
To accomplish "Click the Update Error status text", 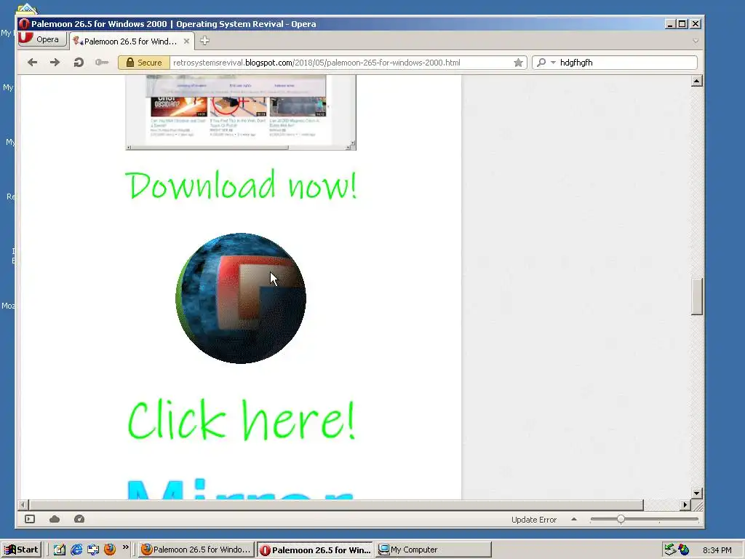I will point(533,520).
